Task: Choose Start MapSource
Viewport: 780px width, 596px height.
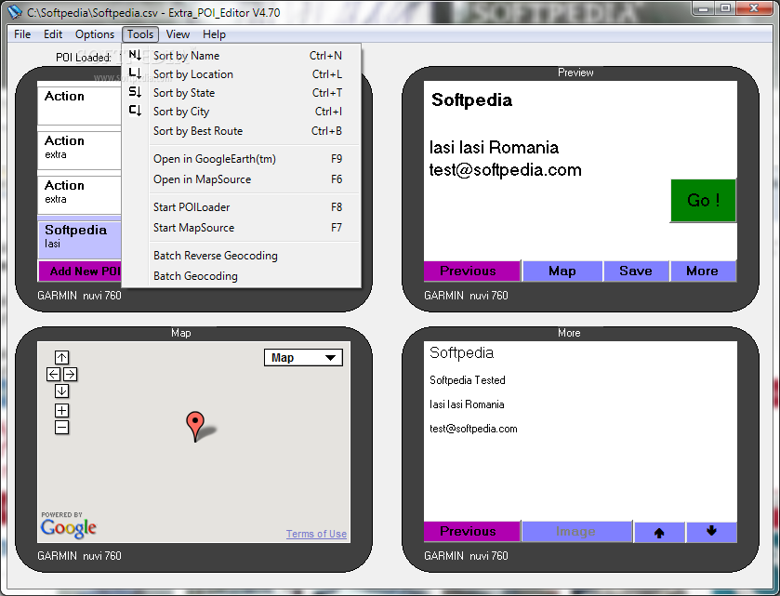Action: pos(242,228)
